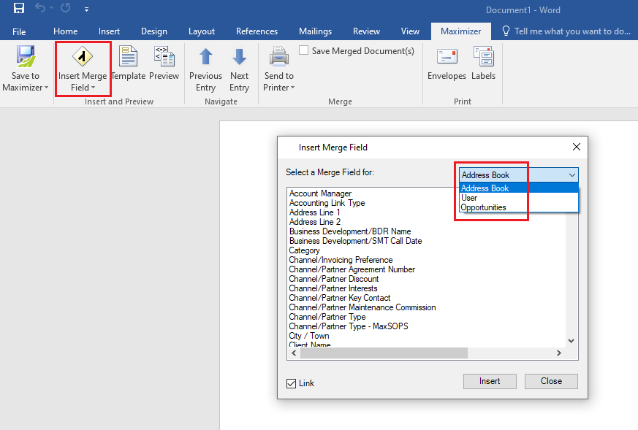The width and height of the screenshot is (638, 430).
Task: Close the Insert Merge Field dialog with X
Action: (576, 147)
